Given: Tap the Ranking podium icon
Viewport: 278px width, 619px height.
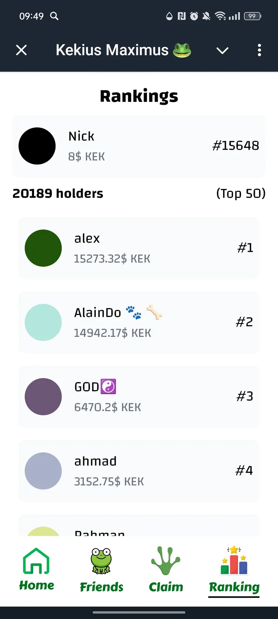Looking at the screenshot, I should click(x=234, y=561).
